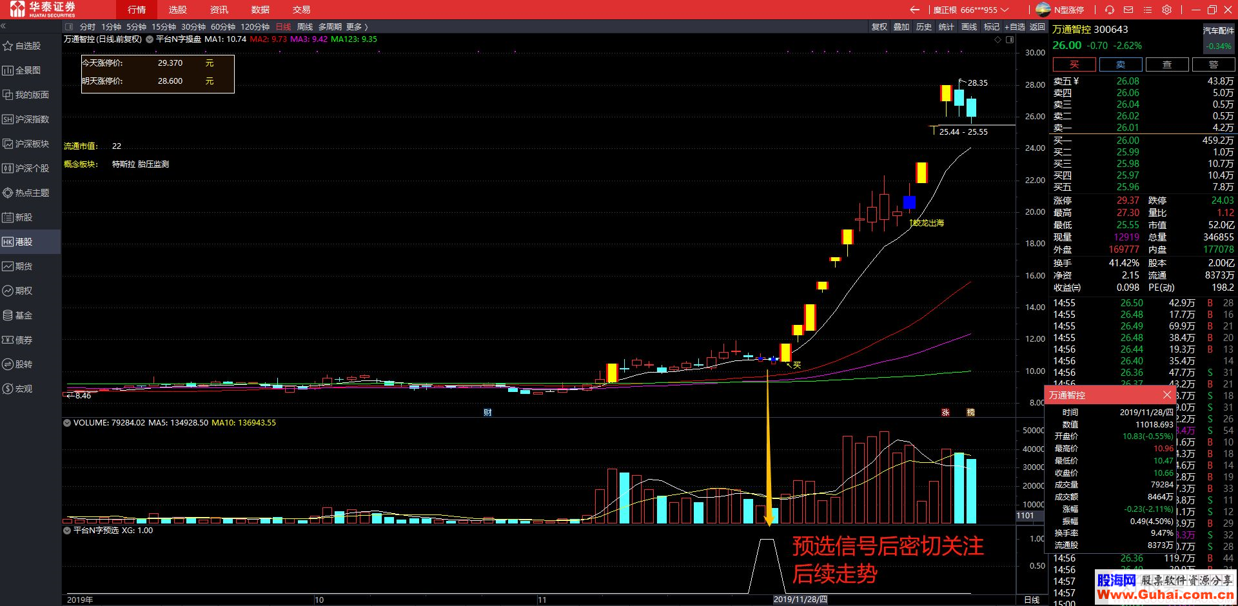
Task: Click the back arrow in title bar
Action: [x=914, y=10]
